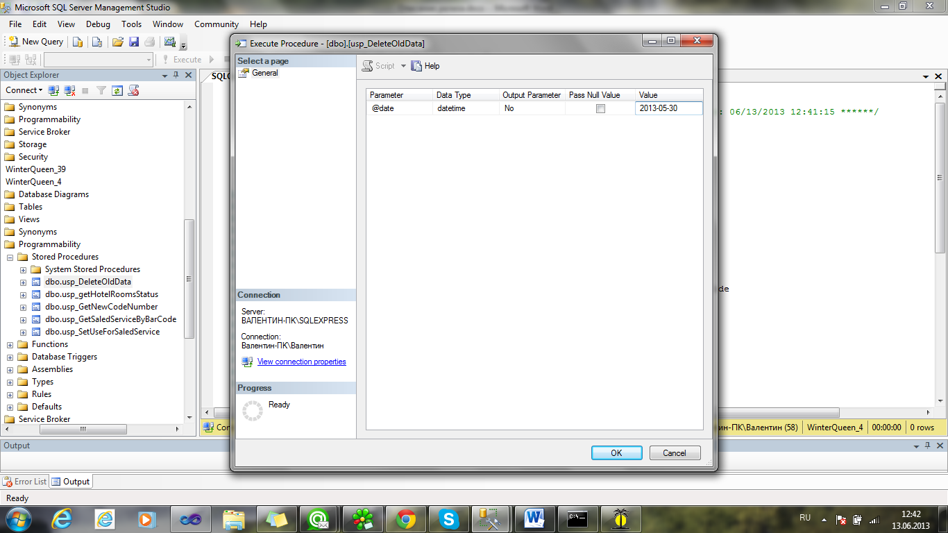The height and width of the screenshot is (533, 948).
Task: Click the Open File folder icon
Action: tap(118, 42)
